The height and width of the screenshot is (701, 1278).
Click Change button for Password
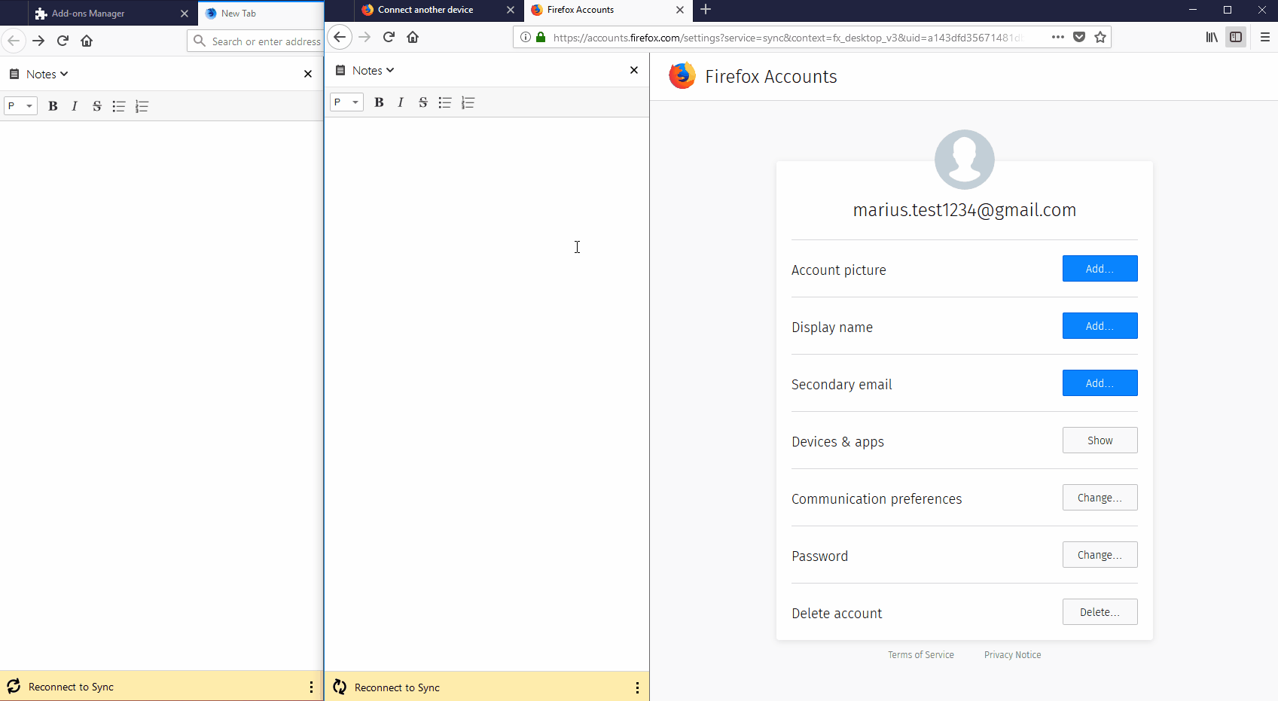pos(1100,555)
